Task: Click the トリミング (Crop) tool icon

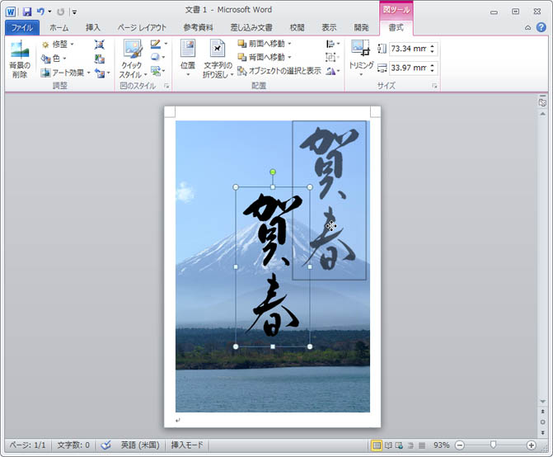Action: pos(360,49)
